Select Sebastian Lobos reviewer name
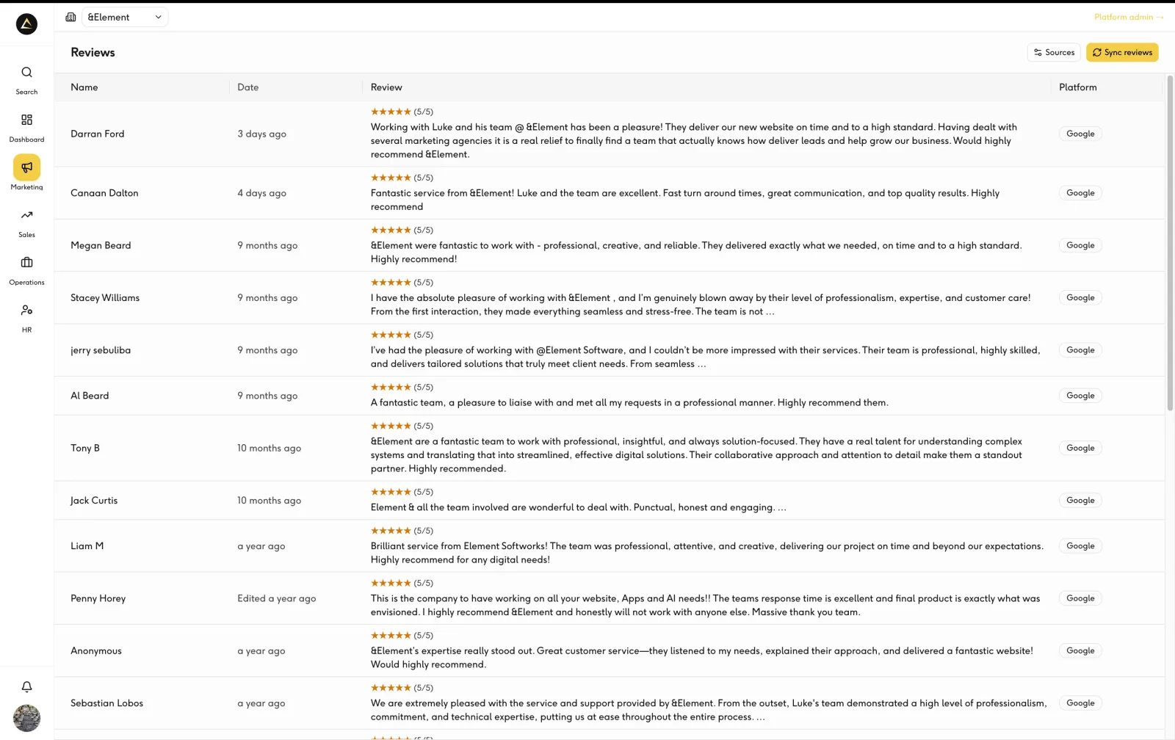Screen dimensions: 1175x740 [x=107, y=703]
